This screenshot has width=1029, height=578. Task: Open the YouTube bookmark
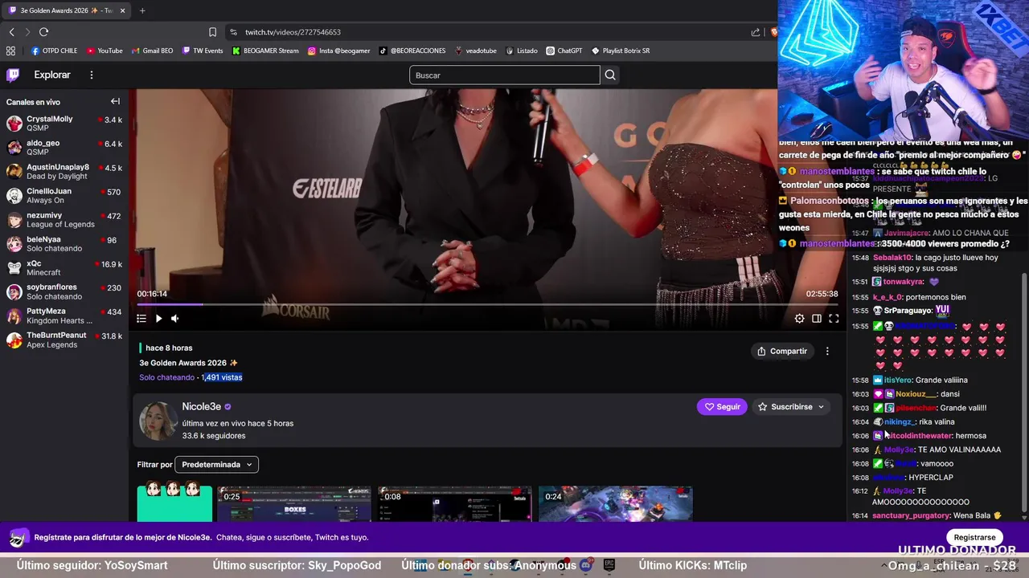coord(105,51)
